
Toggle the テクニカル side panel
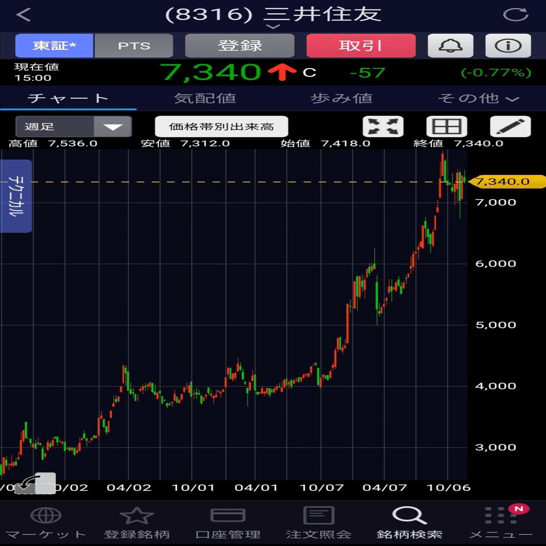tap(16, 196)
